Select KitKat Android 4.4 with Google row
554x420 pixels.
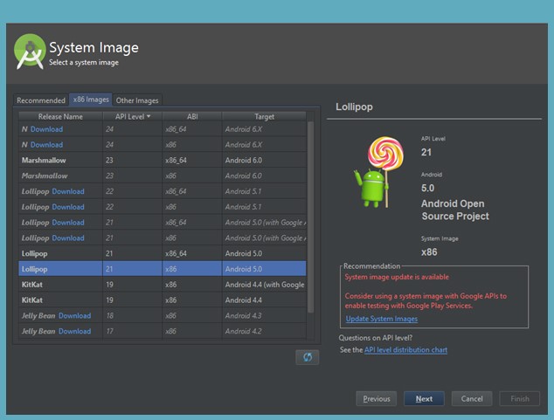(163, 285)
